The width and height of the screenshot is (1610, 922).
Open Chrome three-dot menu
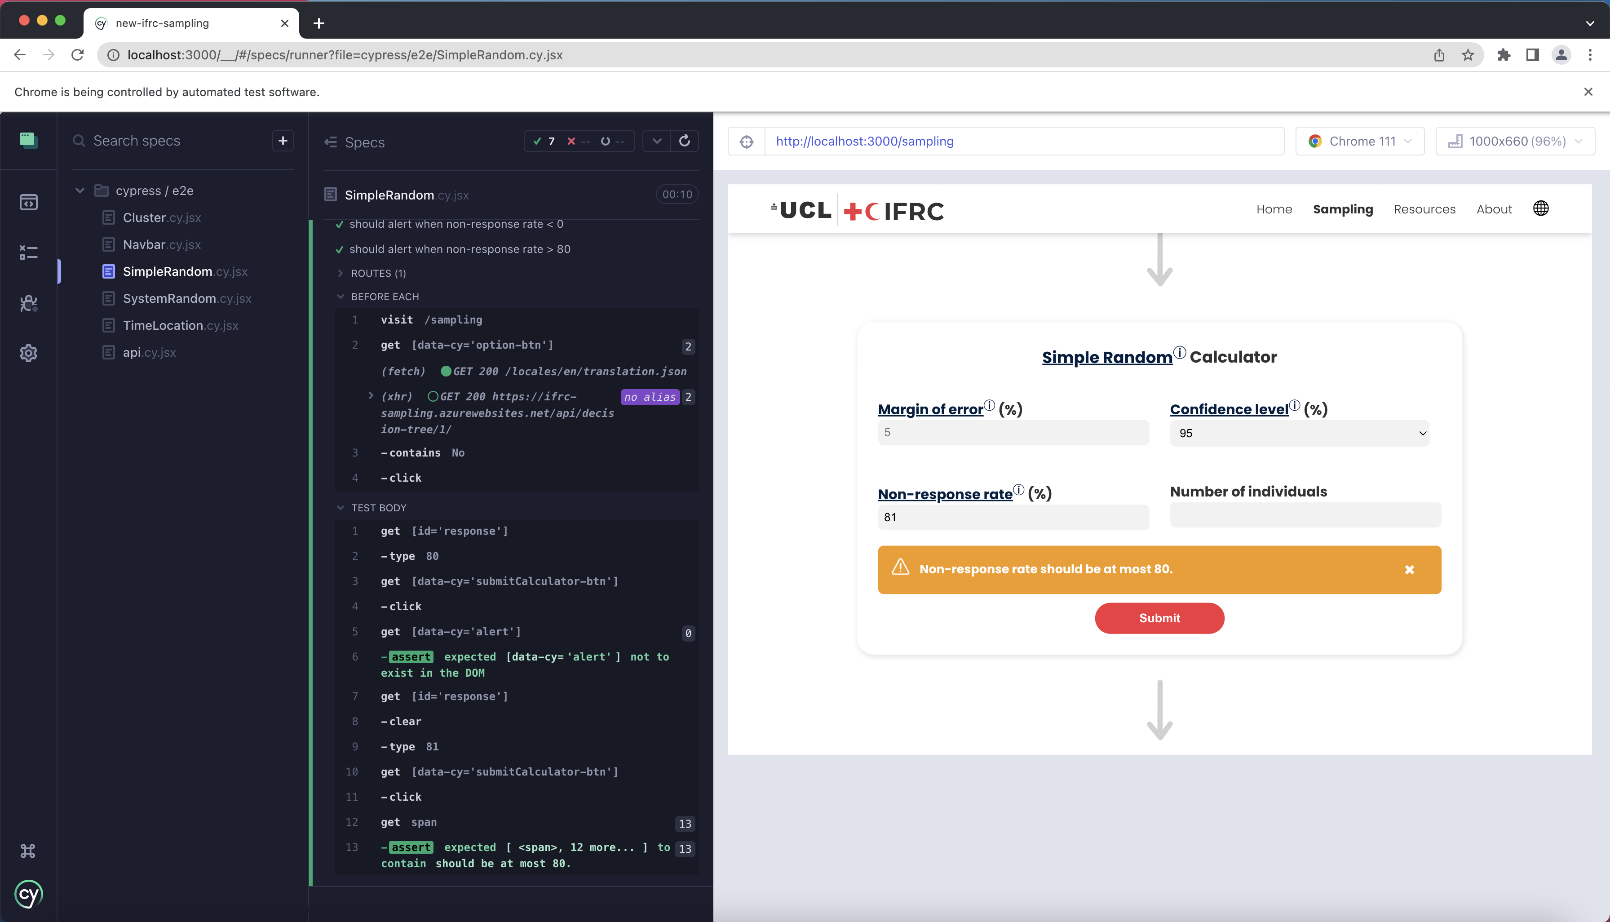coord(1590,55)
